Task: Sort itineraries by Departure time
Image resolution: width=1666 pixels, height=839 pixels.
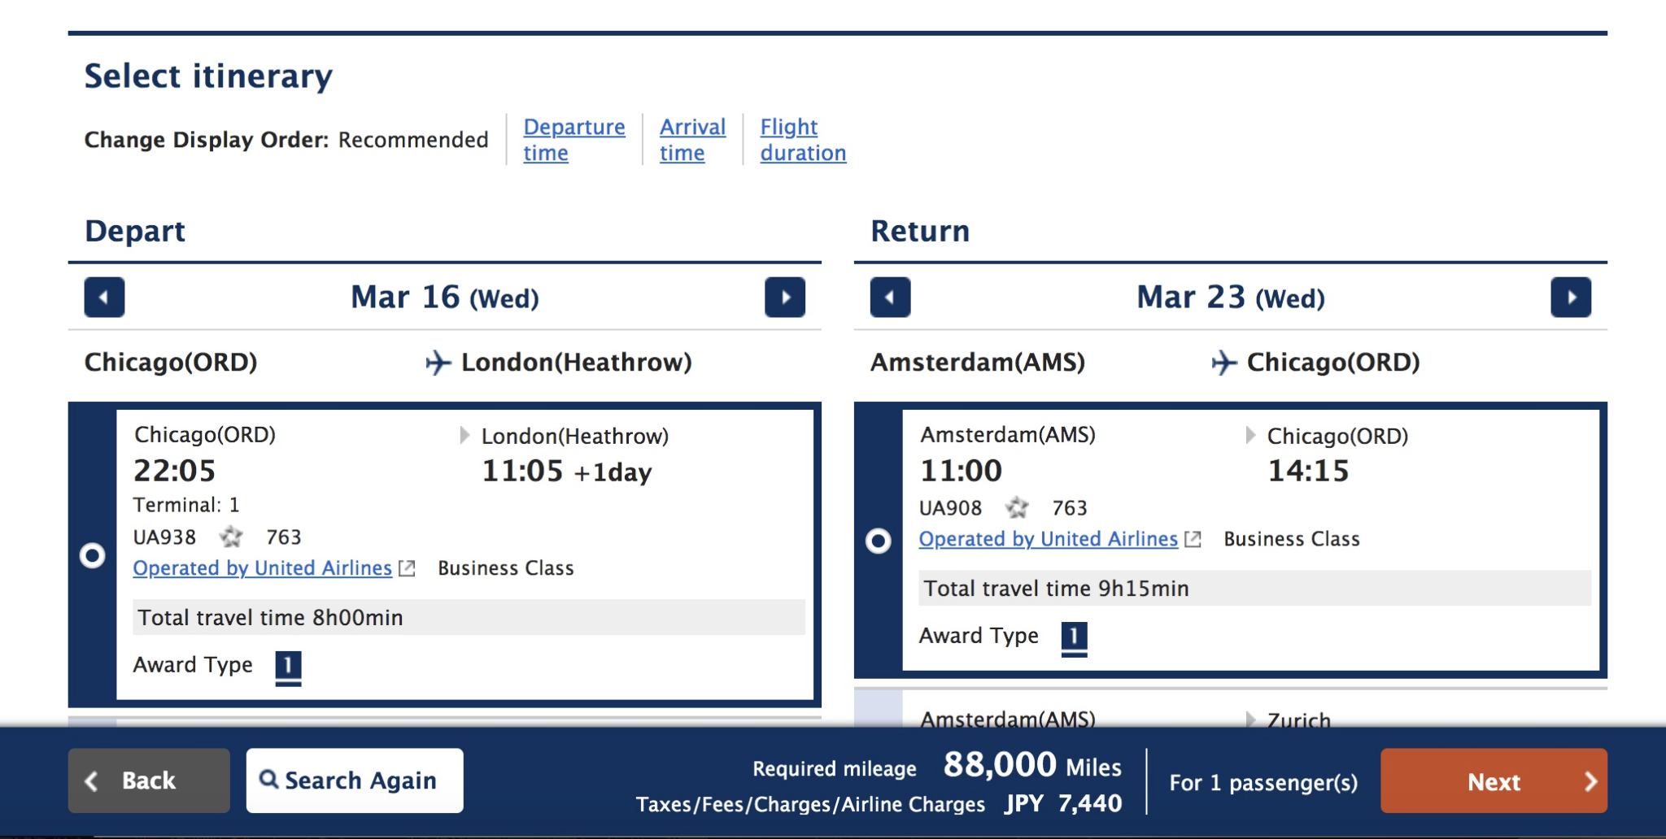Action: point(574,139)
